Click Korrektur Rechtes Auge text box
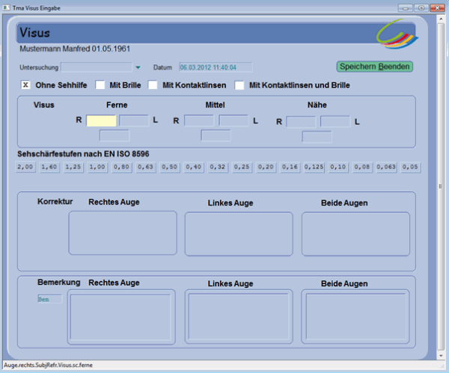This screenshot has height=373, width=449. click(123, 233)
